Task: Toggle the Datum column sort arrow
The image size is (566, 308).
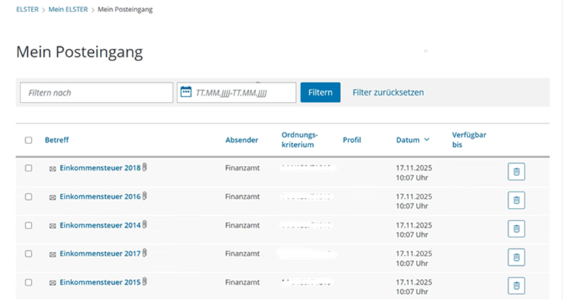Action: tap(427, 140)
